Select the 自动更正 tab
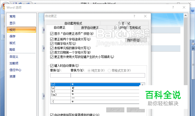 tap(60, 27)
